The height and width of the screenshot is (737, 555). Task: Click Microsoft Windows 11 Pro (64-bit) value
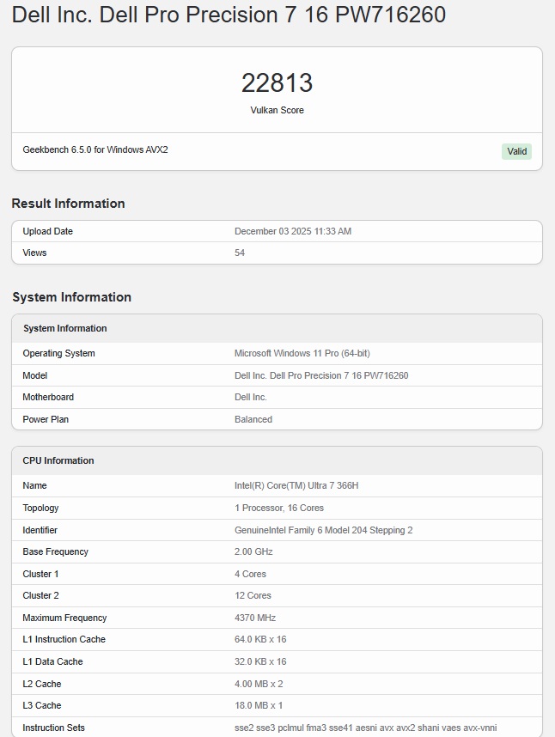coord(302,353)
